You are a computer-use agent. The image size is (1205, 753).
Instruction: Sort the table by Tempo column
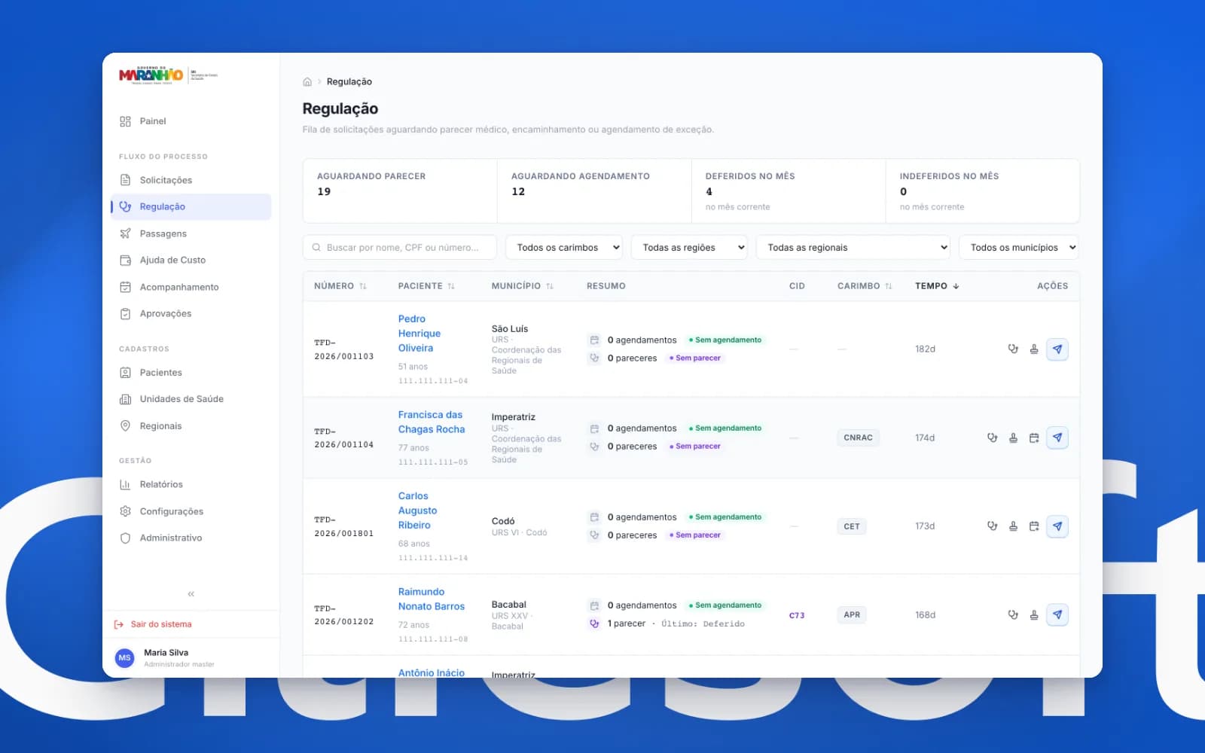(x=937, y=286)
